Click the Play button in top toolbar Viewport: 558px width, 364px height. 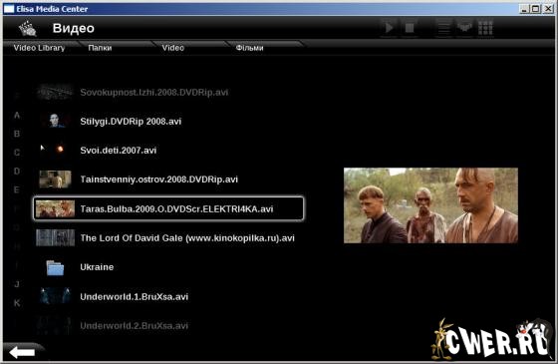(x=389, y=28)
